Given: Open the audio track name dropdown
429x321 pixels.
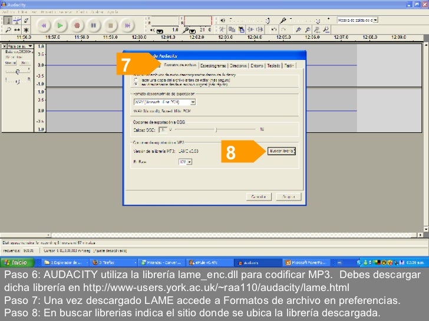Looking at the screenshot, I should [x=20, y=46].
